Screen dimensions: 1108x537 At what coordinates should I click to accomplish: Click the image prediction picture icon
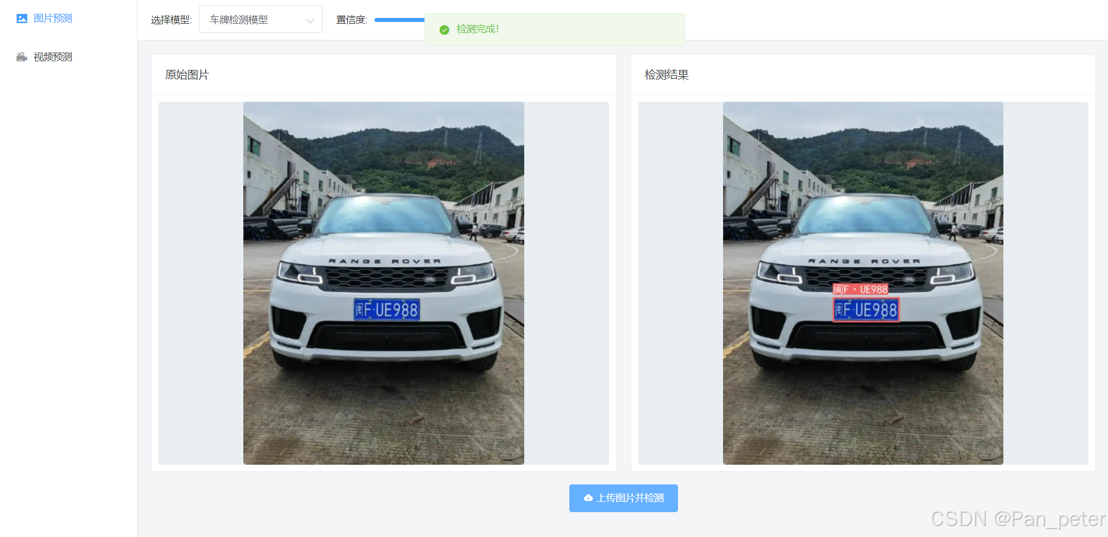click(x=22, y=18)
